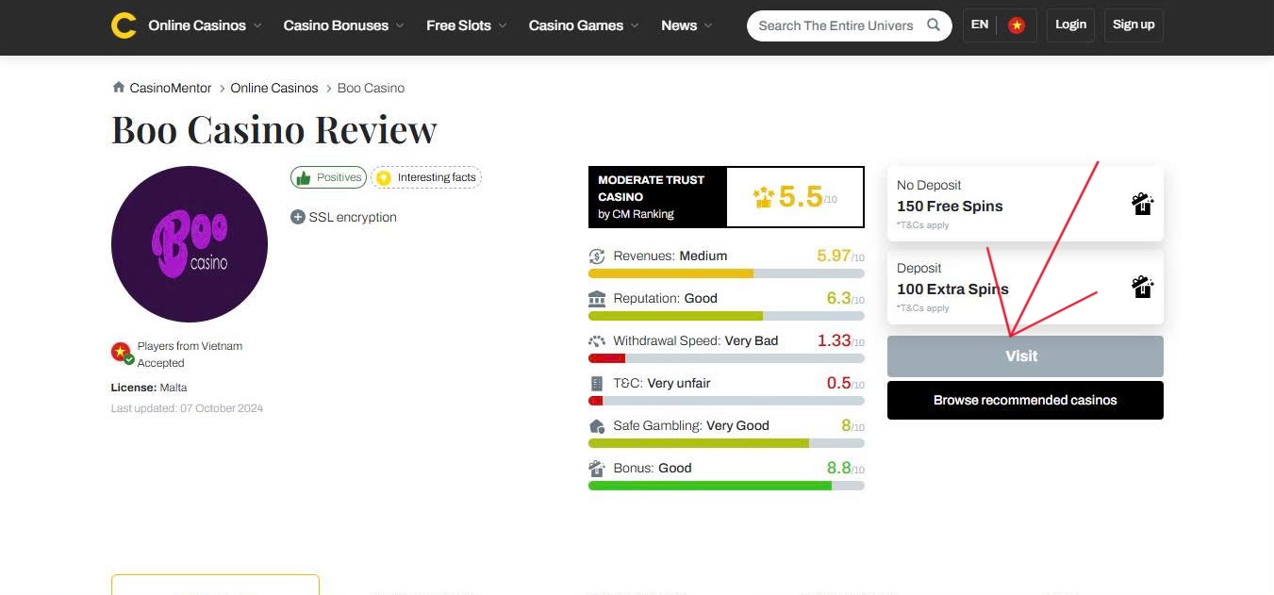1274x595 pixels.
Task: Click the home icon in breadcrumb
Action: click(x=119, y=88)
